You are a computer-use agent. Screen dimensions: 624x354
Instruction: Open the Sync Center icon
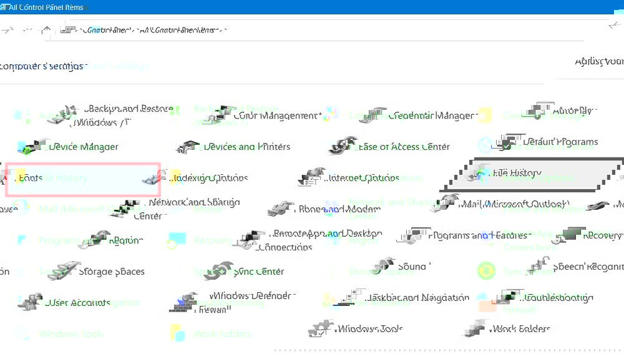[218, 271]
